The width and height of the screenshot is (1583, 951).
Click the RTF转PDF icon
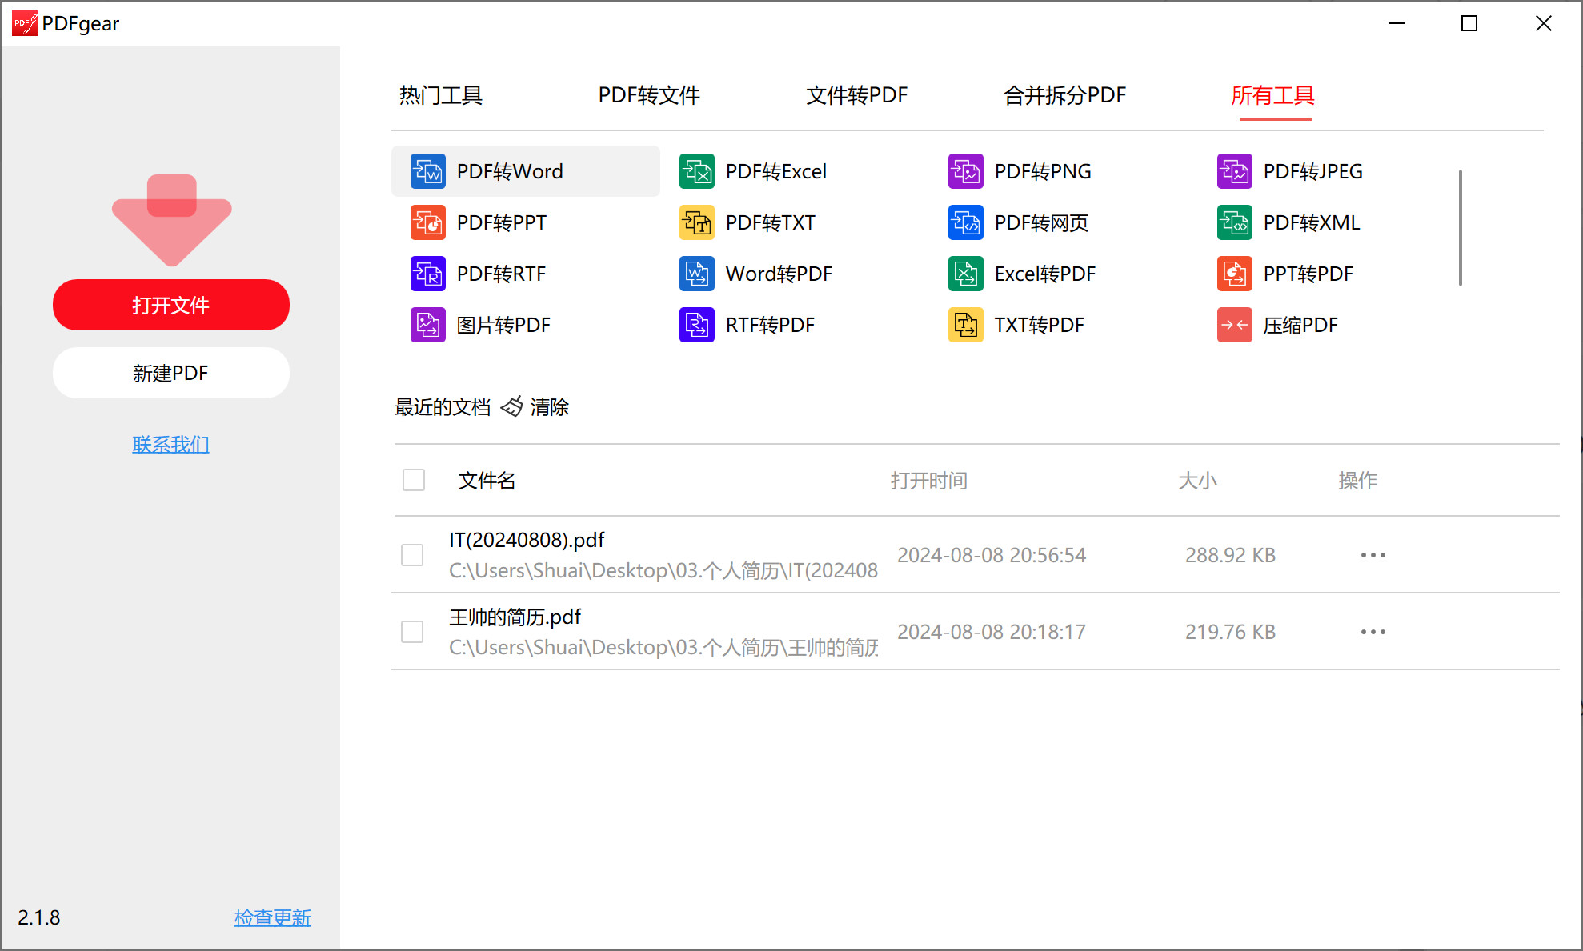(696, 325)
